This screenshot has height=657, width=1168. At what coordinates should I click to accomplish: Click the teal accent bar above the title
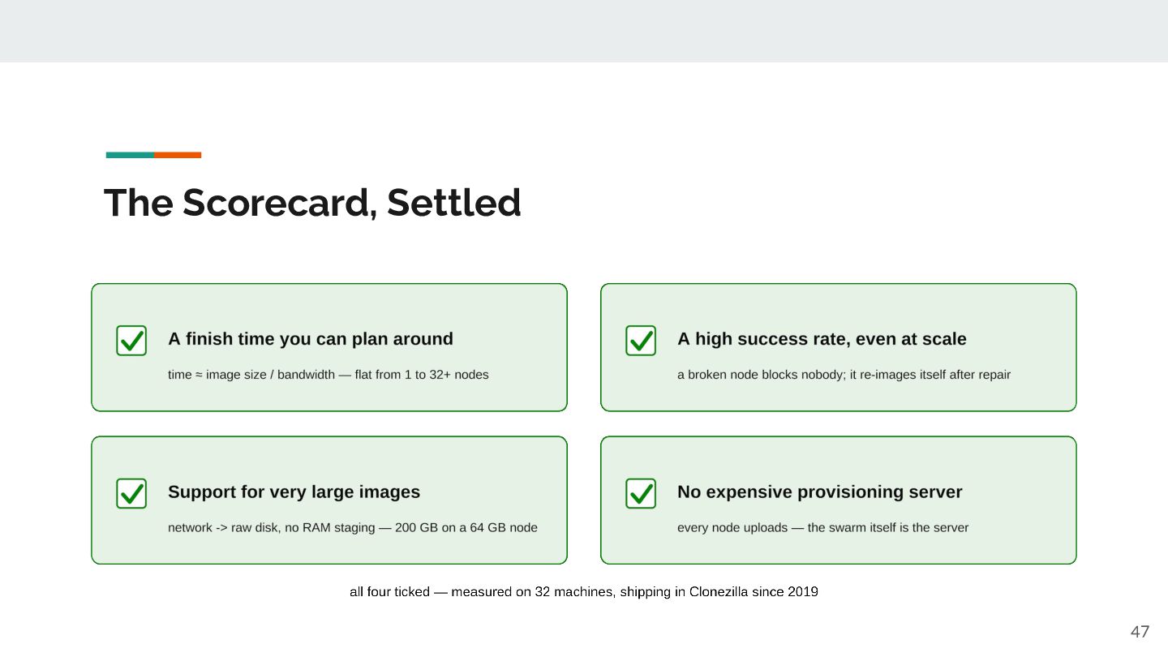click(130, 155)
